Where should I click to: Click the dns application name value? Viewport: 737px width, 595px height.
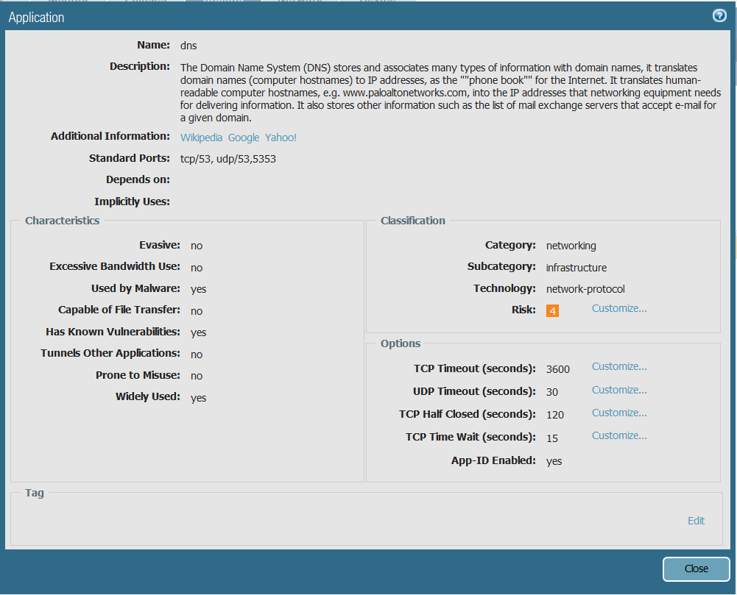tap(188, 46)
